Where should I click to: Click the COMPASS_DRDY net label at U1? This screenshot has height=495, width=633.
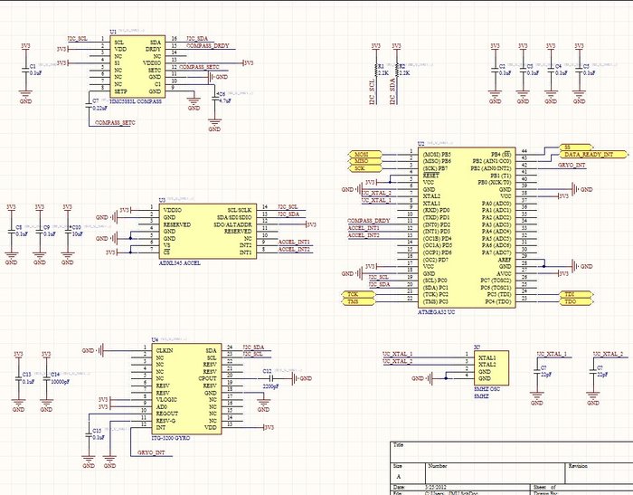[x=207, y=45]
